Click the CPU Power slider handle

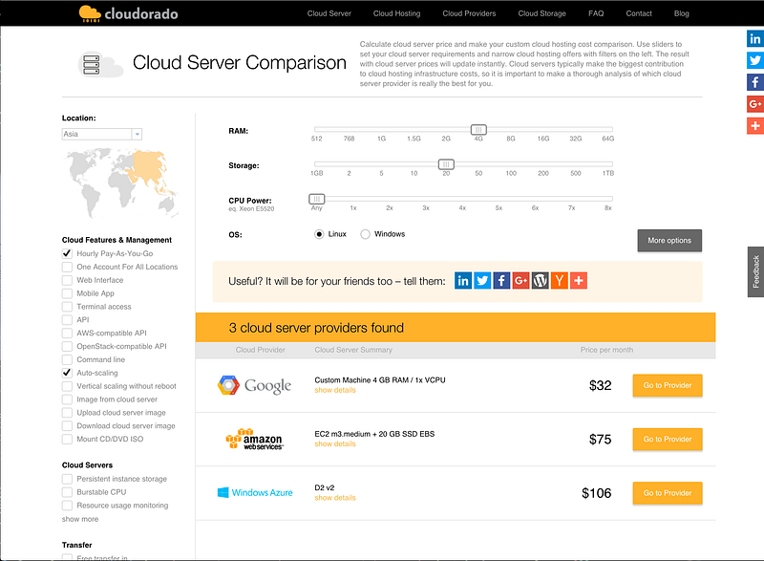(317, 199)
